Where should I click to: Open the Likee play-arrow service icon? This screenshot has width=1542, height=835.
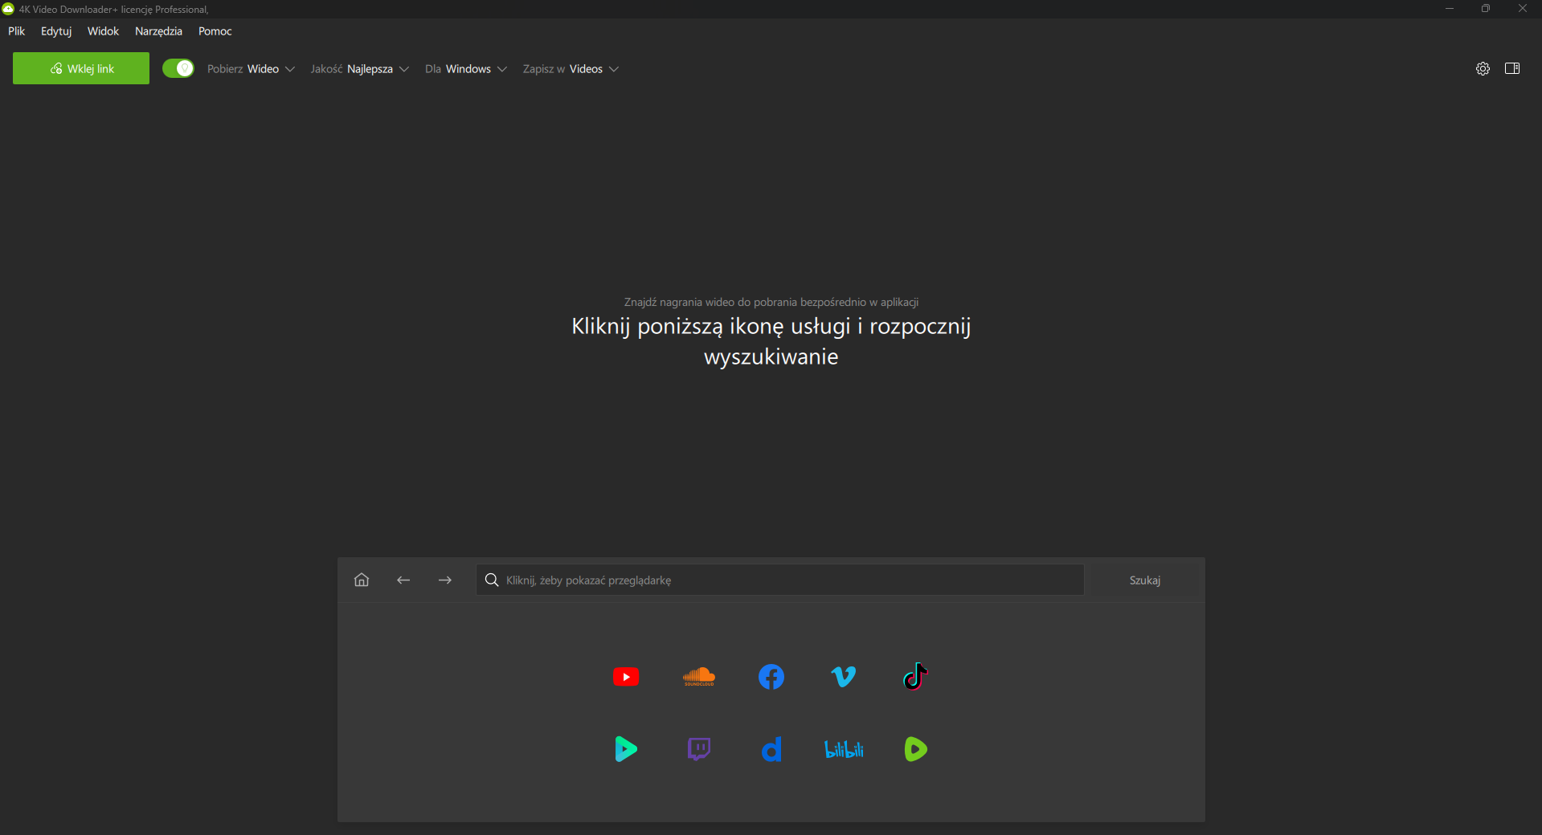pos(626,749)
